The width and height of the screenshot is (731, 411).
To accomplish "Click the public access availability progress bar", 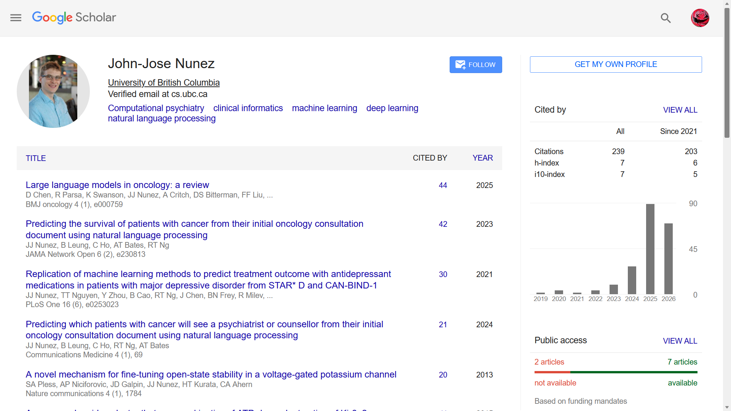I will click(x=616, y=372).
